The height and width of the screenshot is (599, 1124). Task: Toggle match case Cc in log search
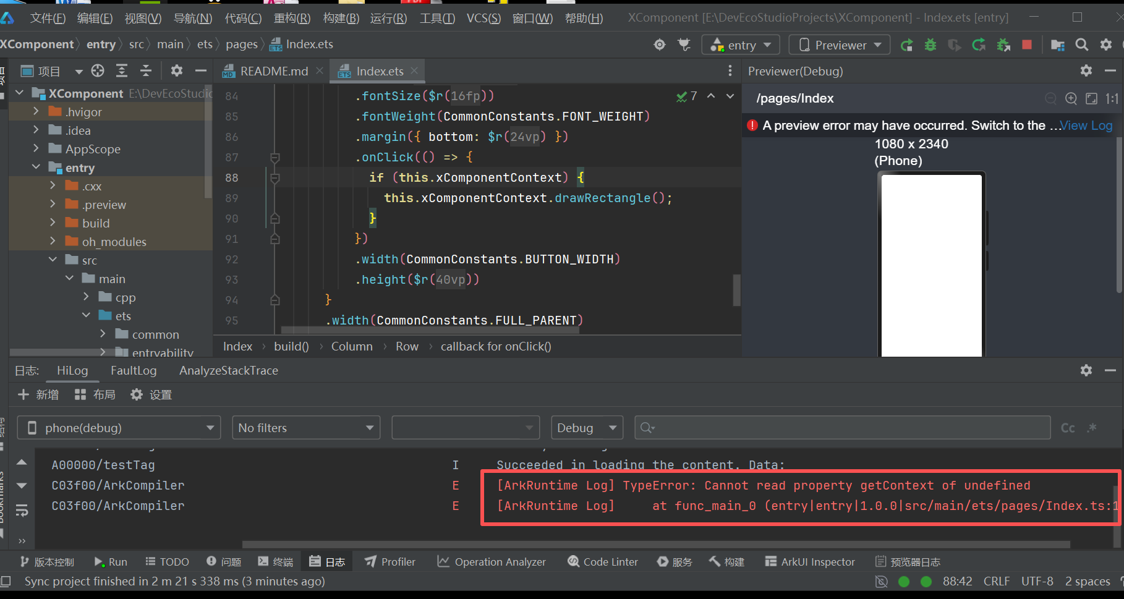1068,428
